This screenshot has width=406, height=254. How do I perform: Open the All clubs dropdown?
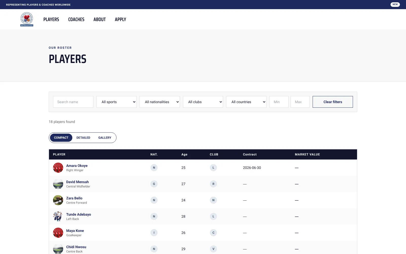click(x=203, y=102)
